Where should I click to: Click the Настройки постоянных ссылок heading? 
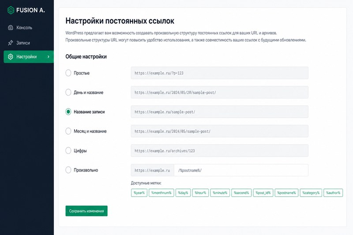click(x=120, y=21)
